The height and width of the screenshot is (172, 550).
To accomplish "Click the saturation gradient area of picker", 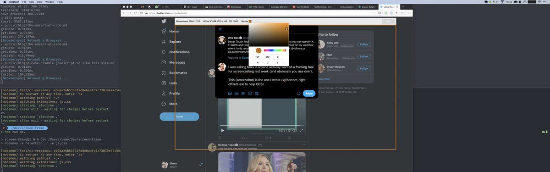I will click(269, 34).
